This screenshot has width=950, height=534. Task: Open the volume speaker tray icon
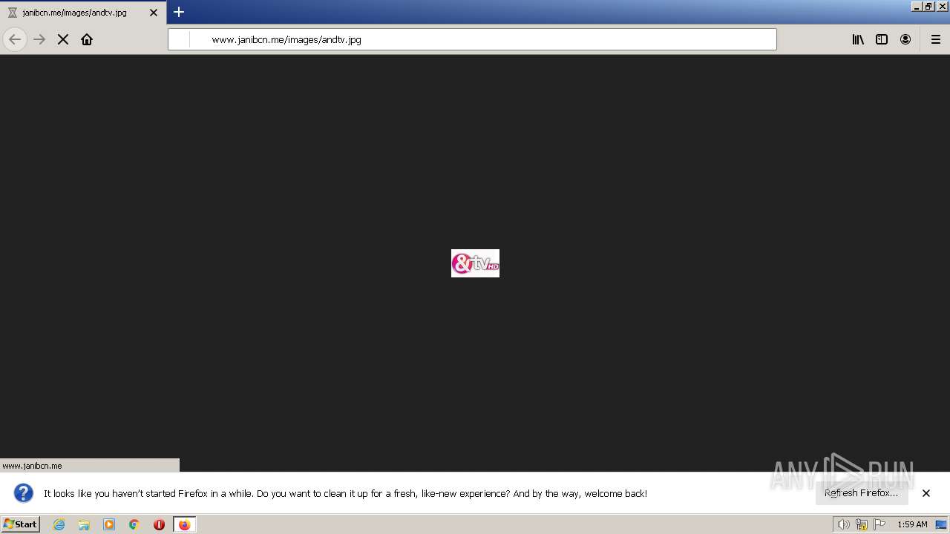tap(843, 524)
